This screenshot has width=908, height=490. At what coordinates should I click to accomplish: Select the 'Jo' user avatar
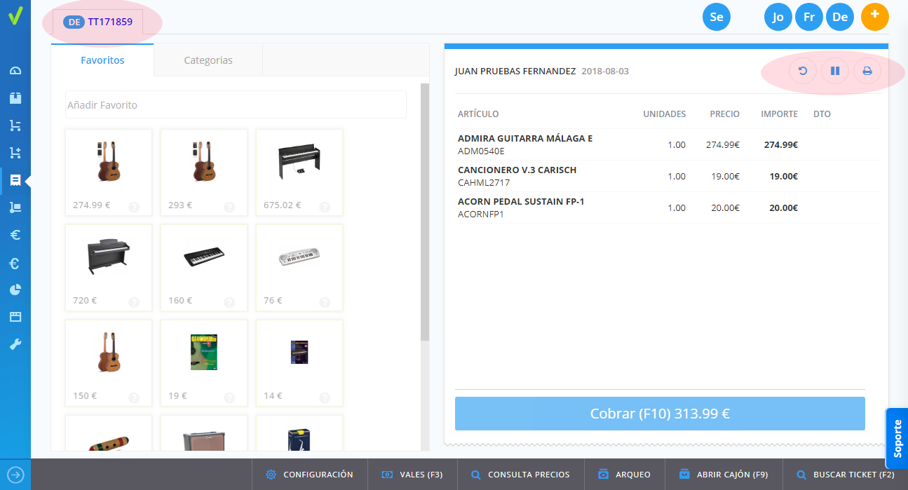[x=778, y=17]
